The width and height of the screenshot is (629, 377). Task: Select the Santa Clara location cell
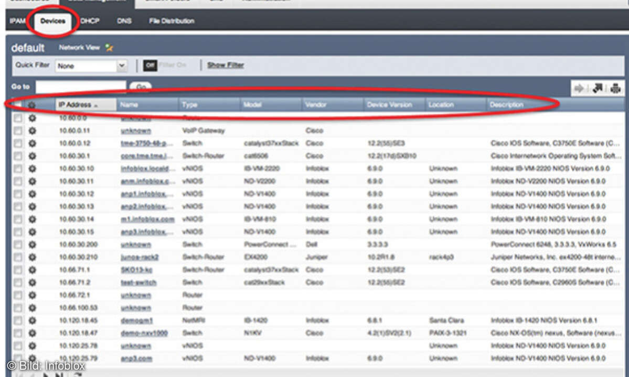click(x=446, y=320)
